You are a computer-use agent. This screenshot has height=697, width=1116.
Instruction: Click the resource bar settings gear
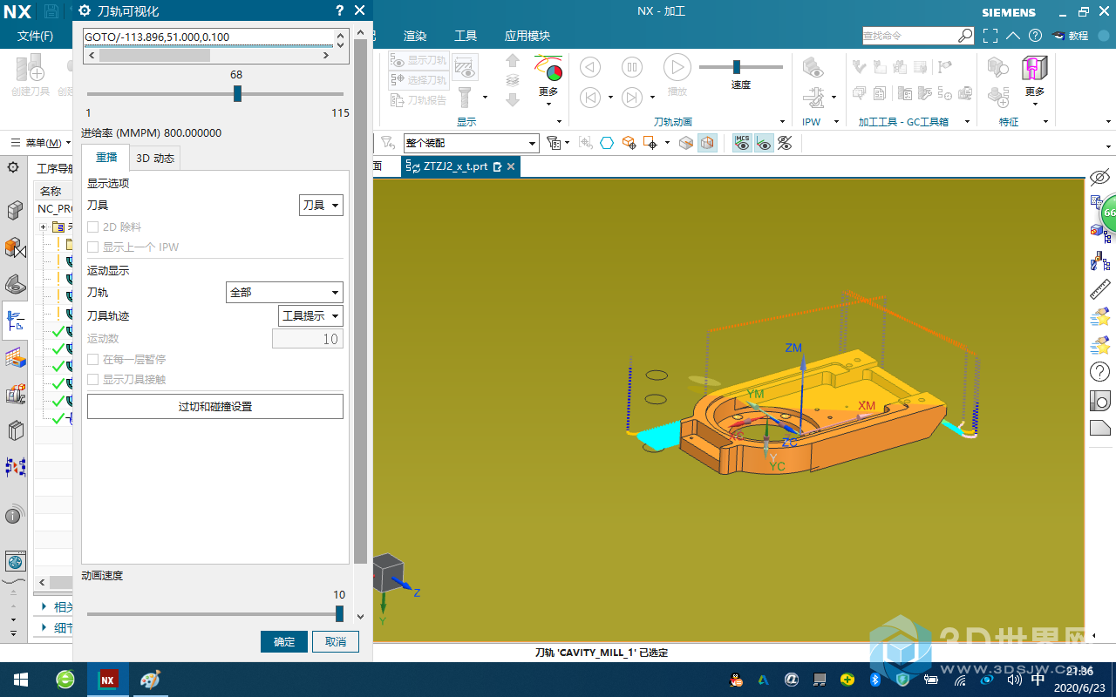pos(13,167)
